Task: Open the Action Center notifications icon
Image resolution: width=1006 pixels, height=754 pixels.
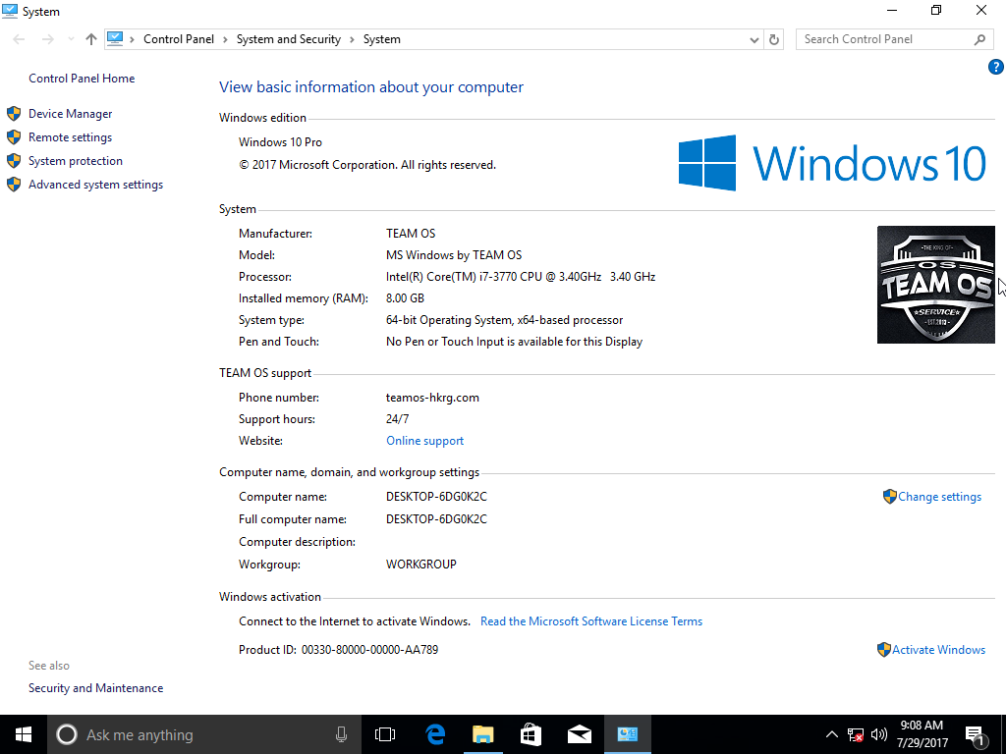Action: coord(976,735)
